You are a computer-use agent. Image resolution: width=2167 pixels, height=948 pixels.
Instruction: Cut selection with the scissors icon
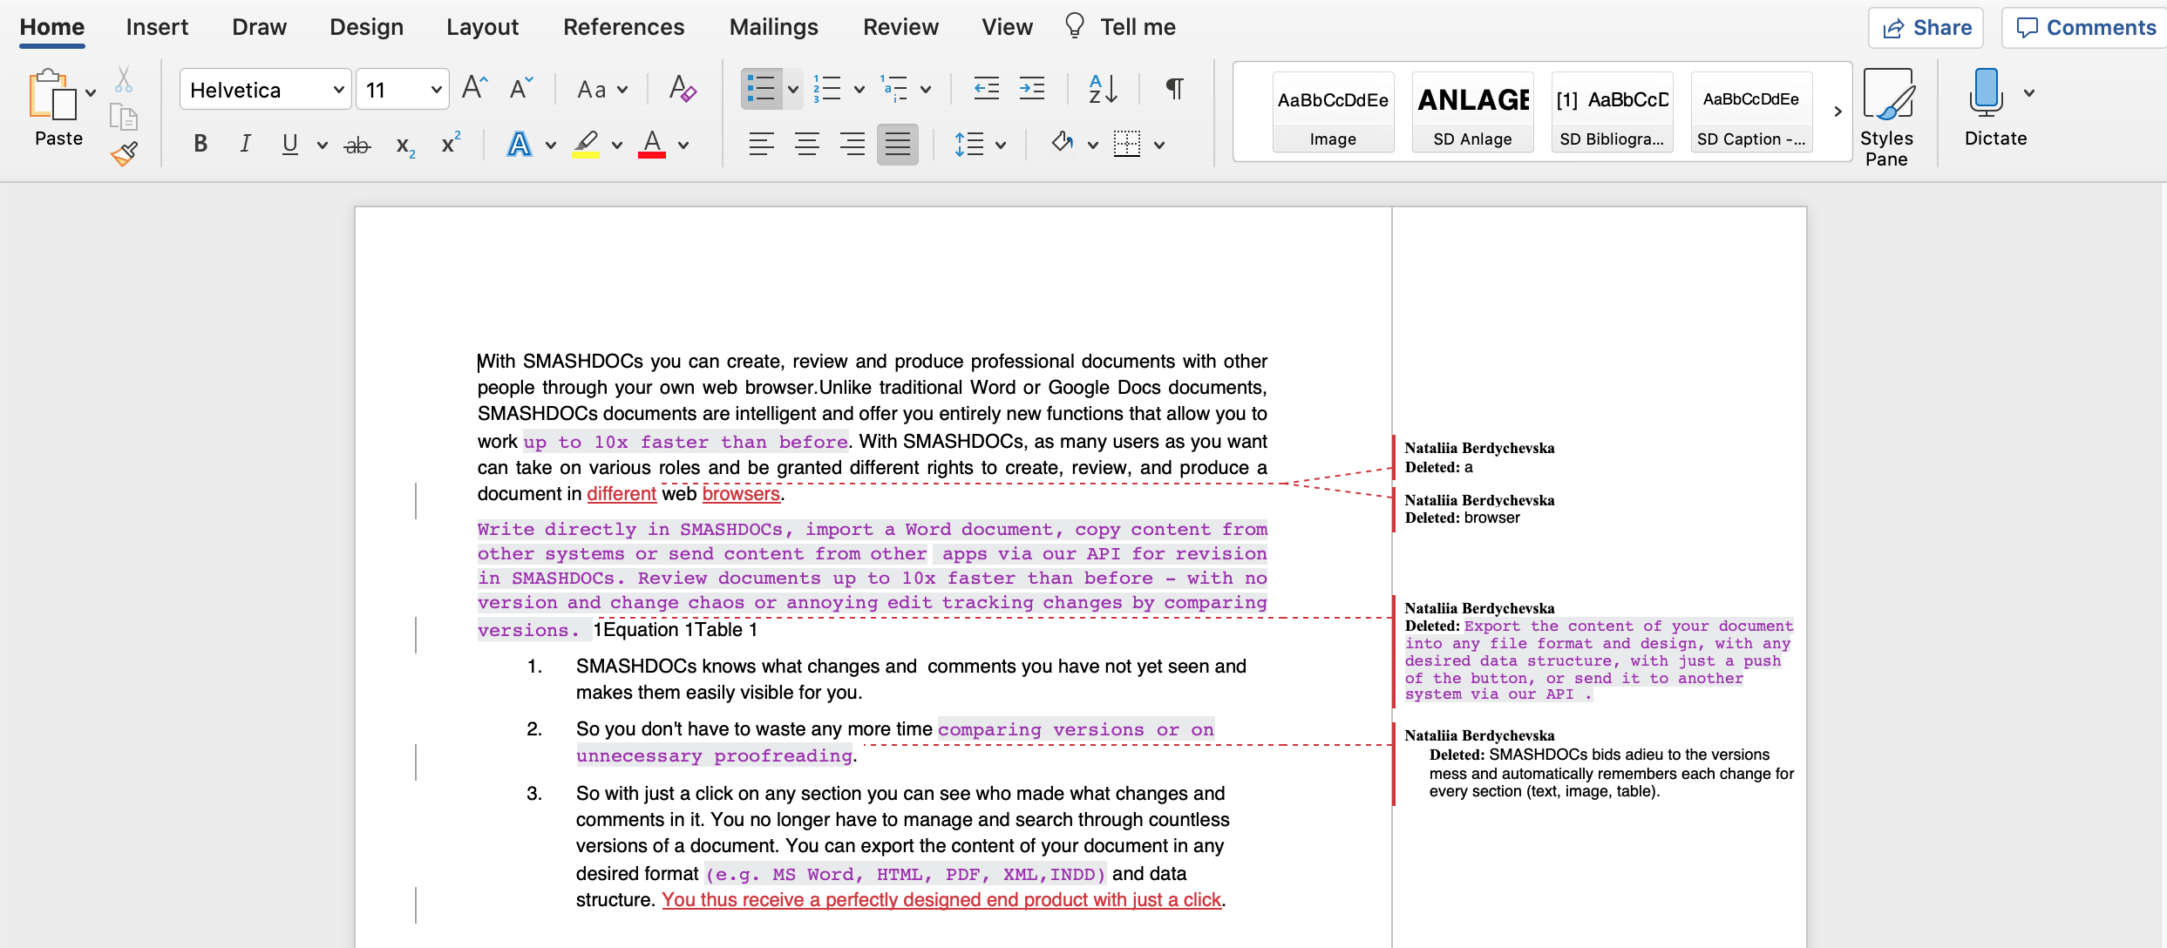pos(124,79)
